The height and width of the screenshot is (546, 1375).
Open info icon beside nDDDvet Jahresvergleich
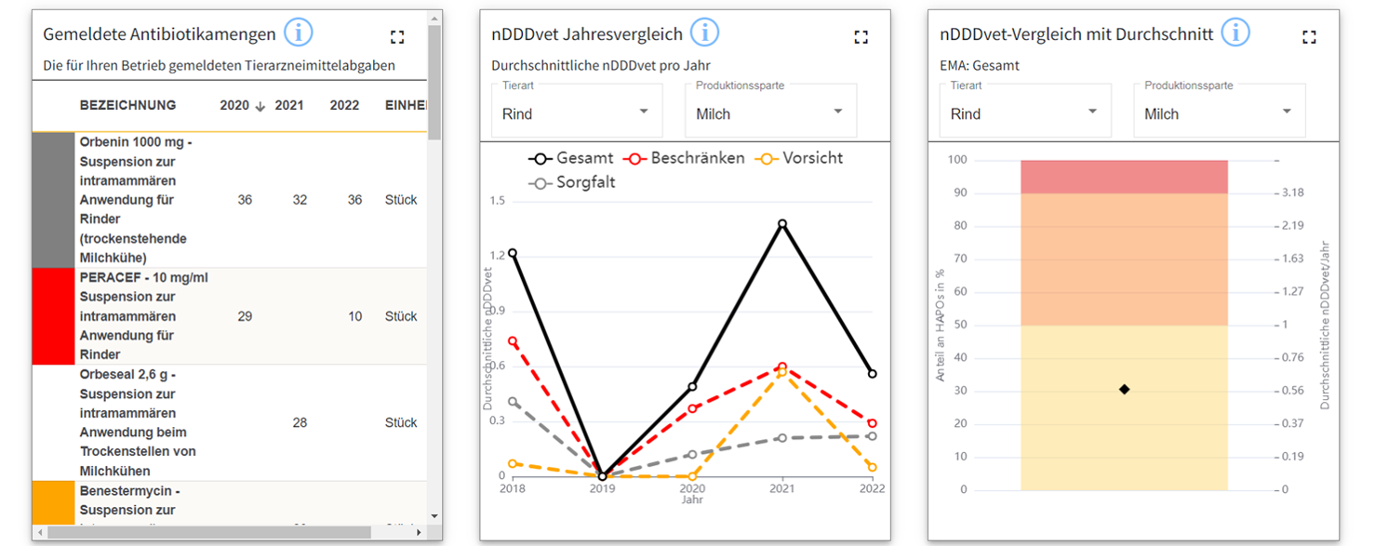pyautogui.click(x=704, y=33)
